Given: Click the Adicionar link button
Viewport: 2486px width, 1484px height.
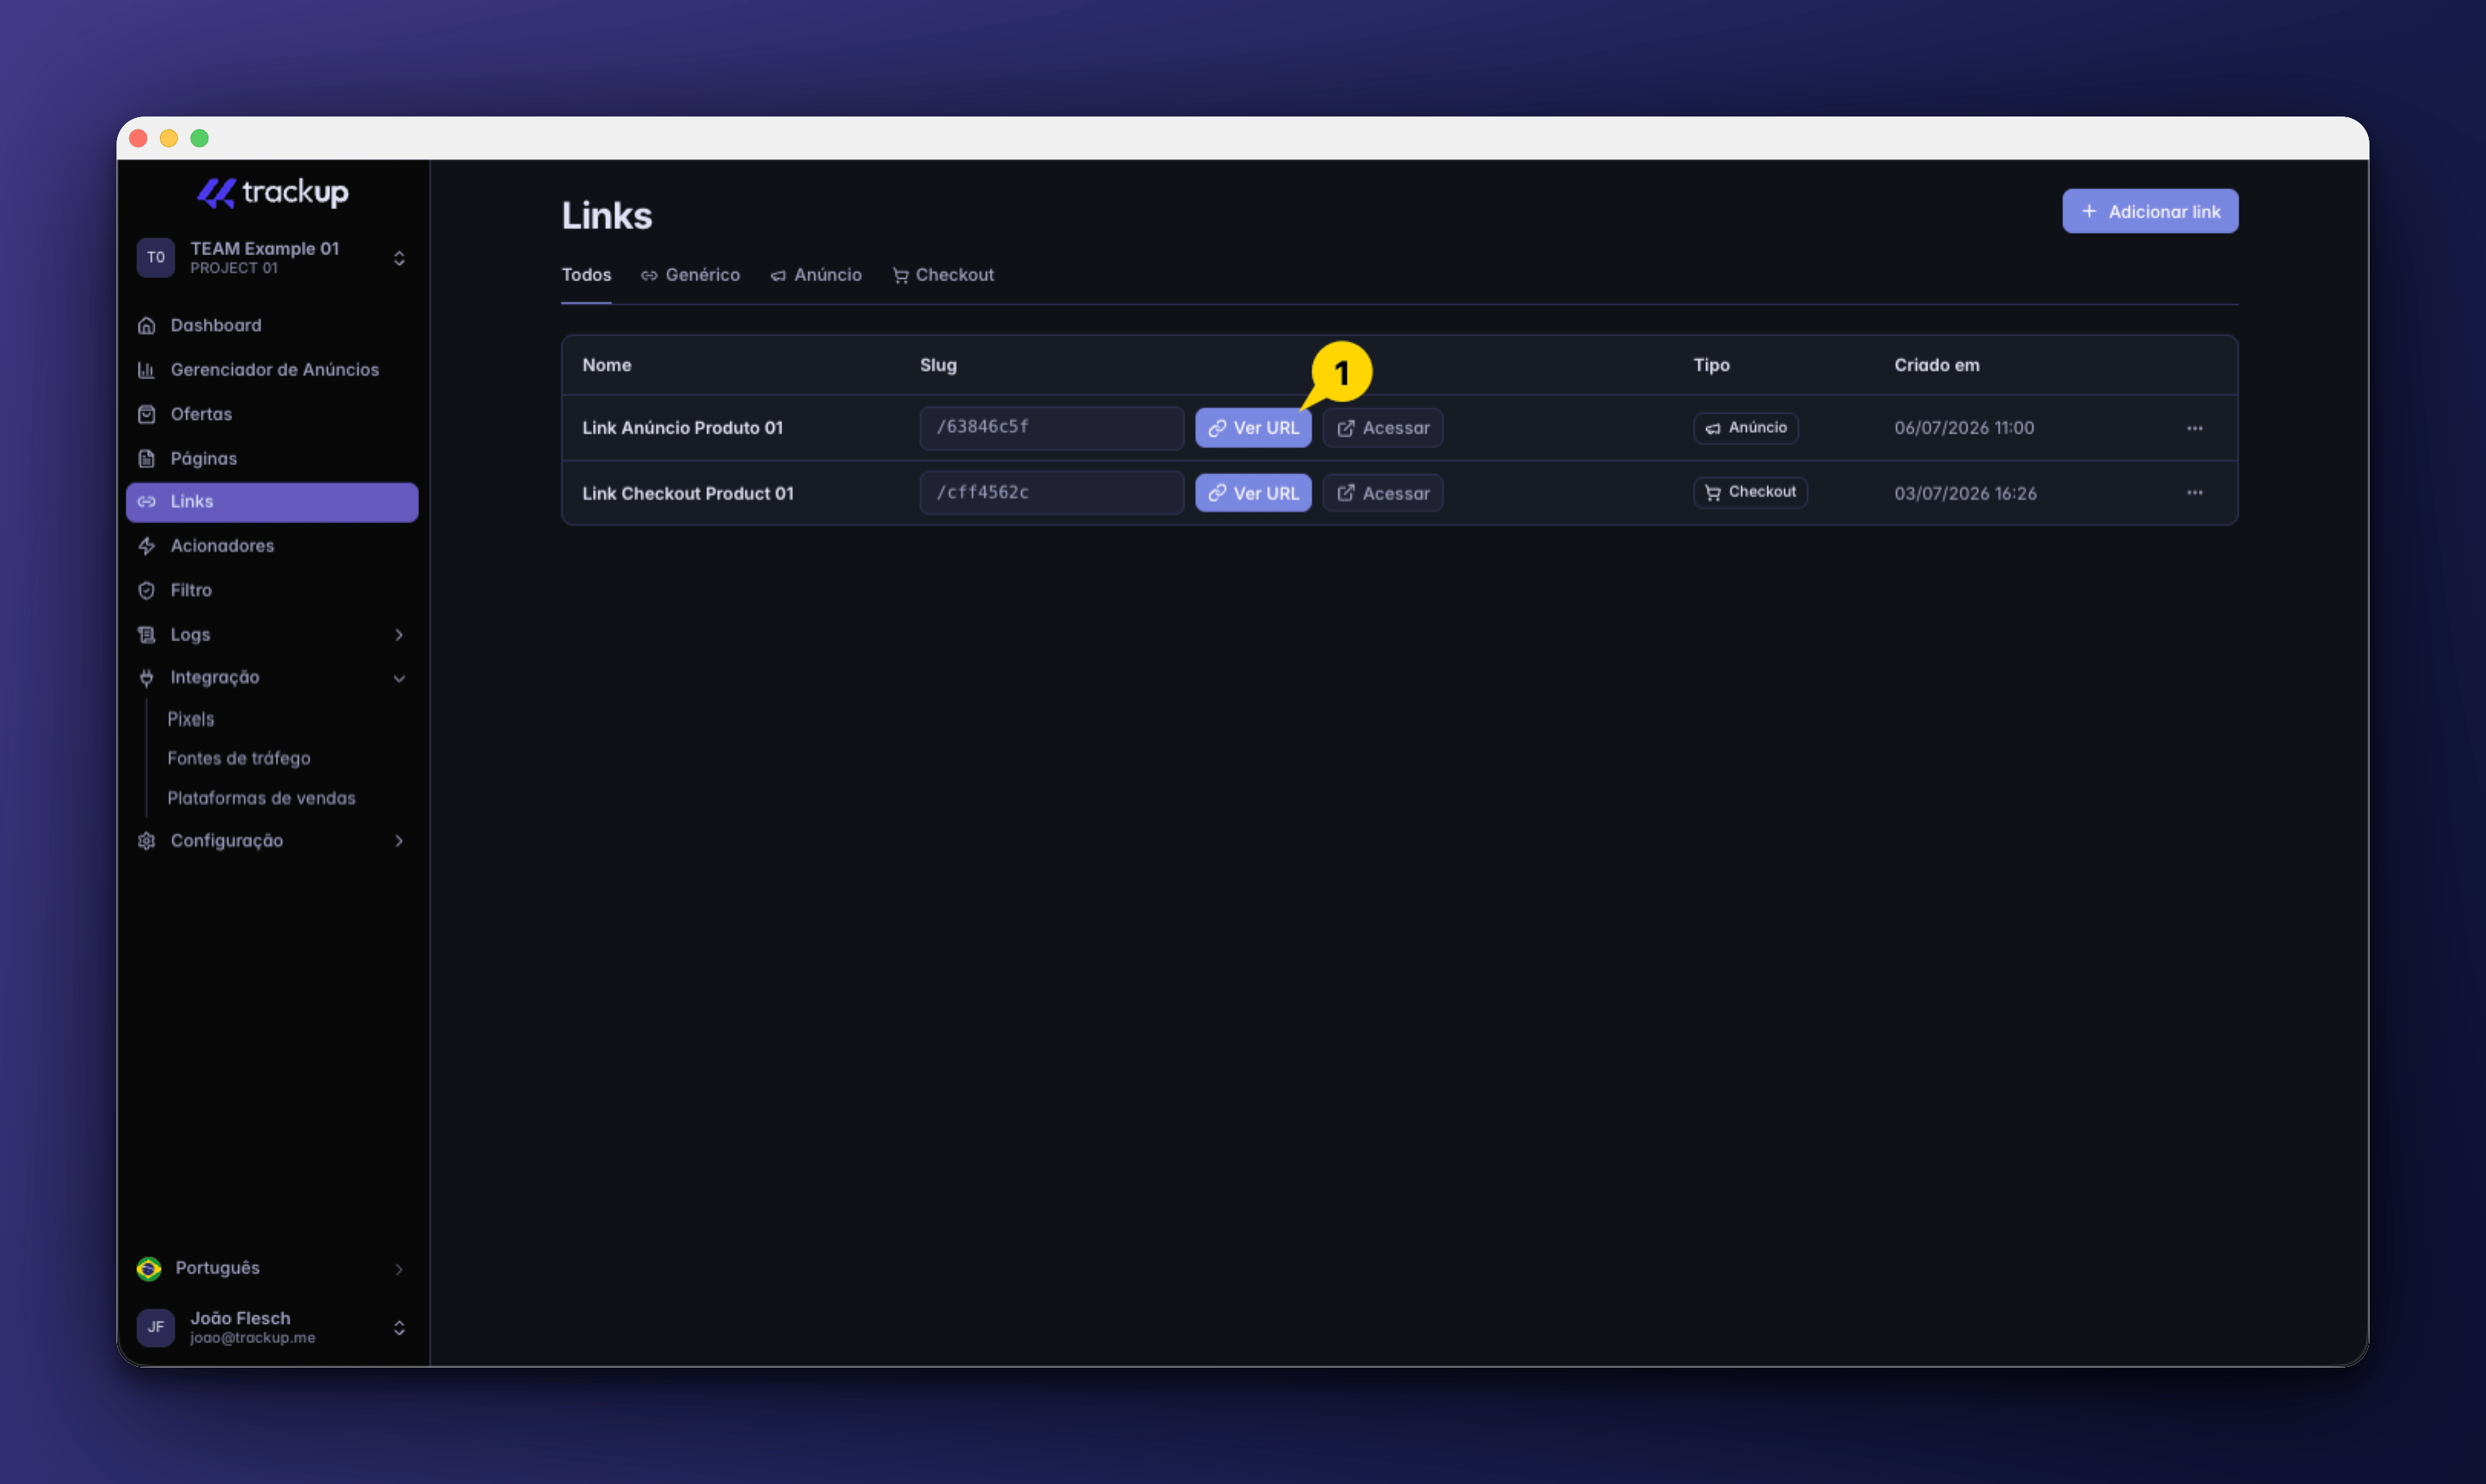Looking at the screenshot, I should [2150, 211].
